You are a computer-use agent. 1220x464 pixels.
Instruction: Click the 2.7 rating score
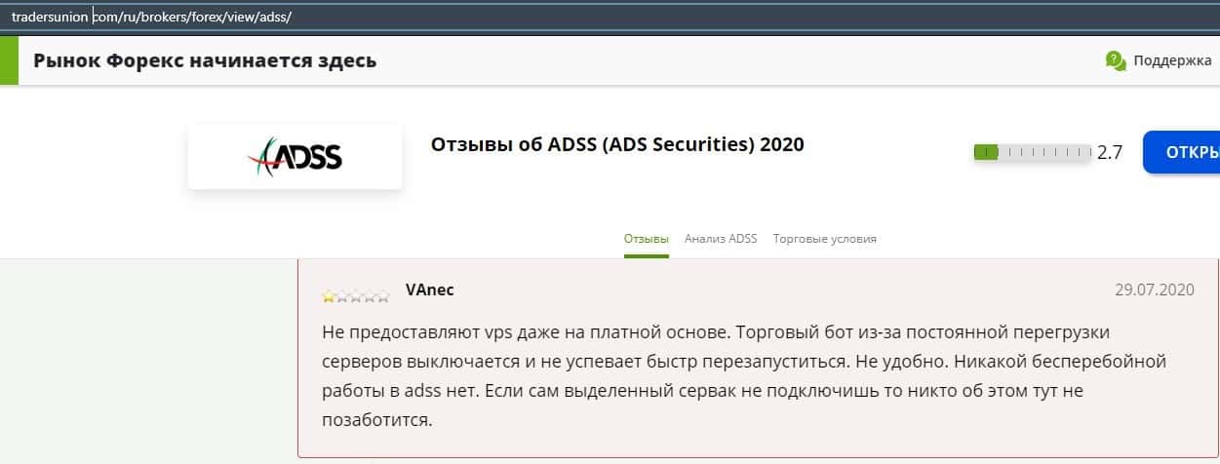click(1110, 153)
